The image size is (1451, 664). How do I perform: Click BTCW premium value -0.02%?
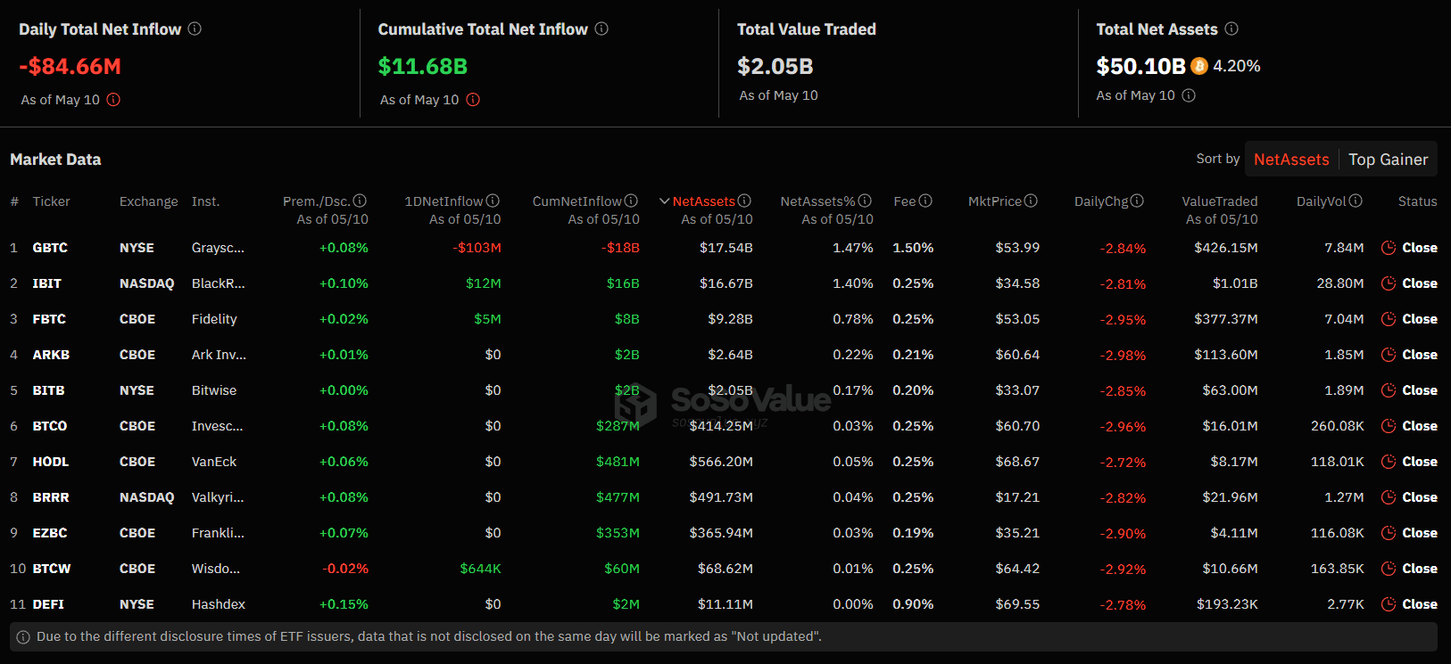click(345, 569)
